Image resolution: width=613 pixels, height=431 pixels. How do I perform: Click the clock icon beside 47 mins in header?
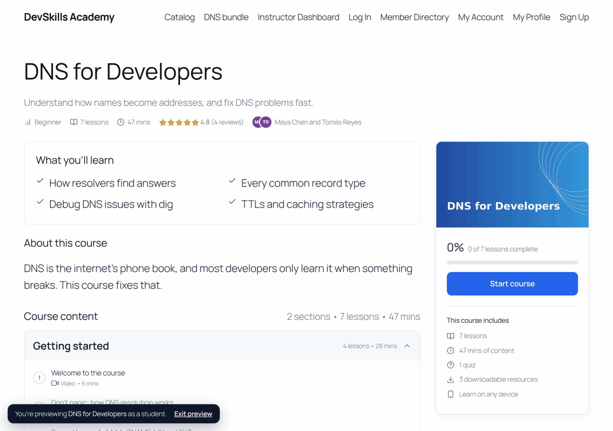click(121, 122)
